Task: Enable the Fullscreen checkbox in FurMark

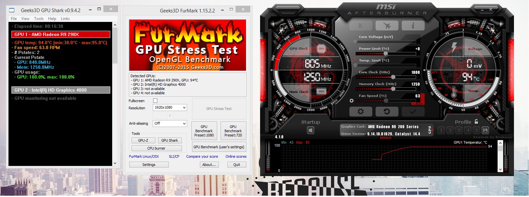Action: [x=155, y=101]
